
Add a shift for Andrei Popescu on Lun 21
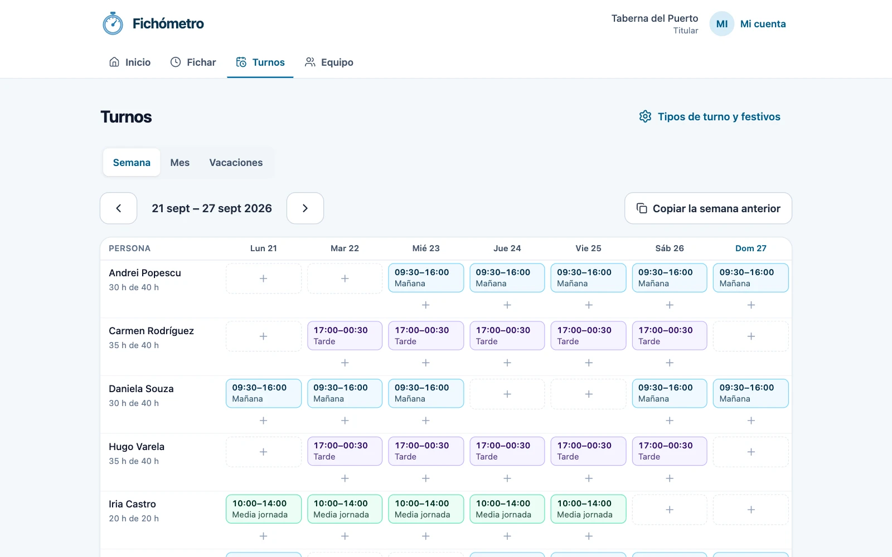tap(264, 278)
